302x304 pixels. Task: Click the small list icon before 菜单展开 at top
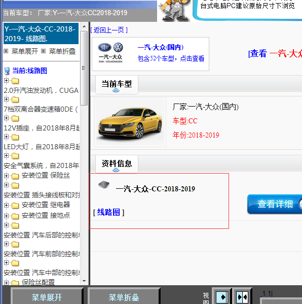tap(6, 51)
